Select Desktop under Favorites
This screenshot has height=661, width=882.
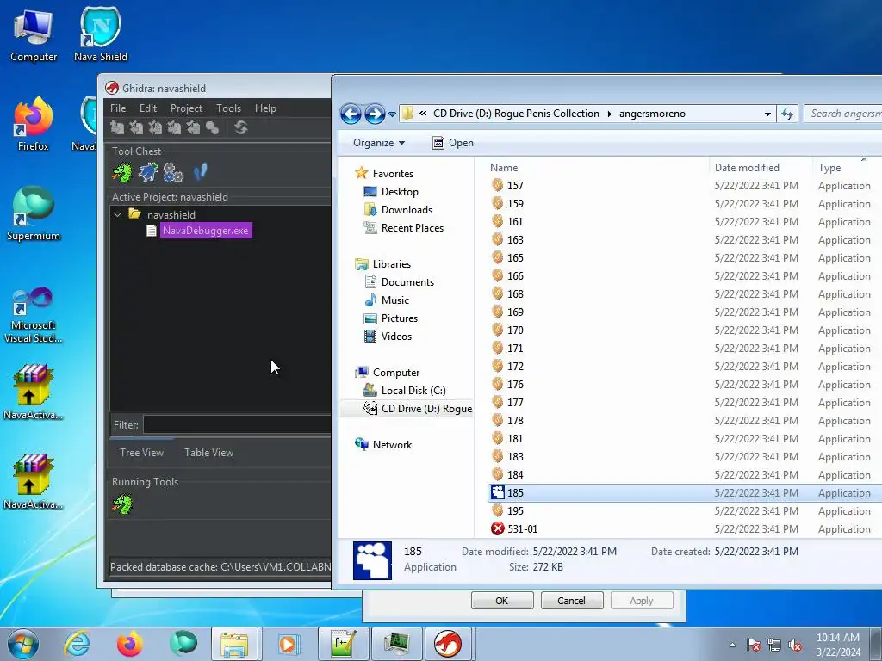click(400, 192)
